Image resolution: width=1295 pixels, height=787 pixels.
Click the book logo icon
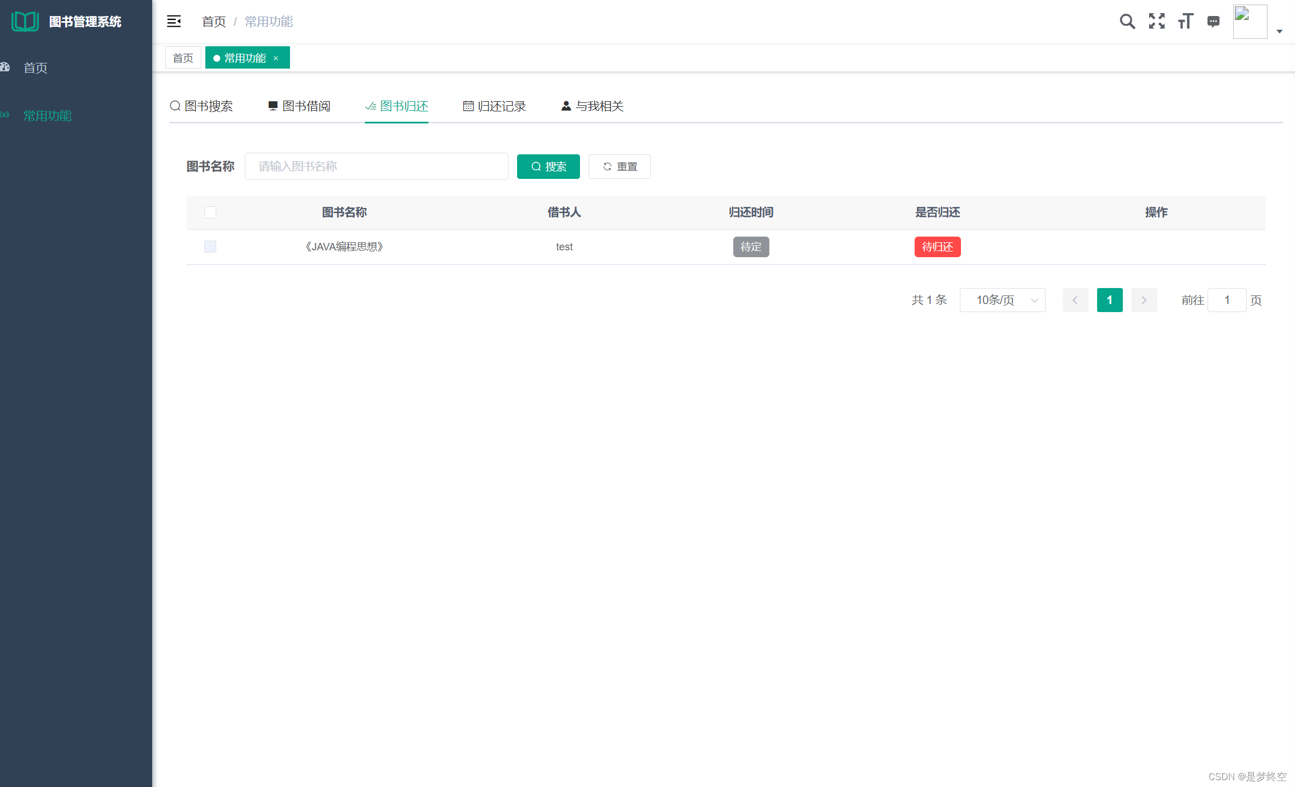click(x=25, y=21)
